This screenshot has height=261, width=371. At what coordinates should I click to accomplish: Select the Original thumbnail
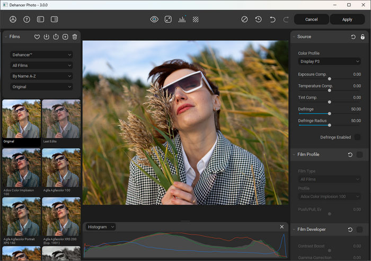coord(22,119)
